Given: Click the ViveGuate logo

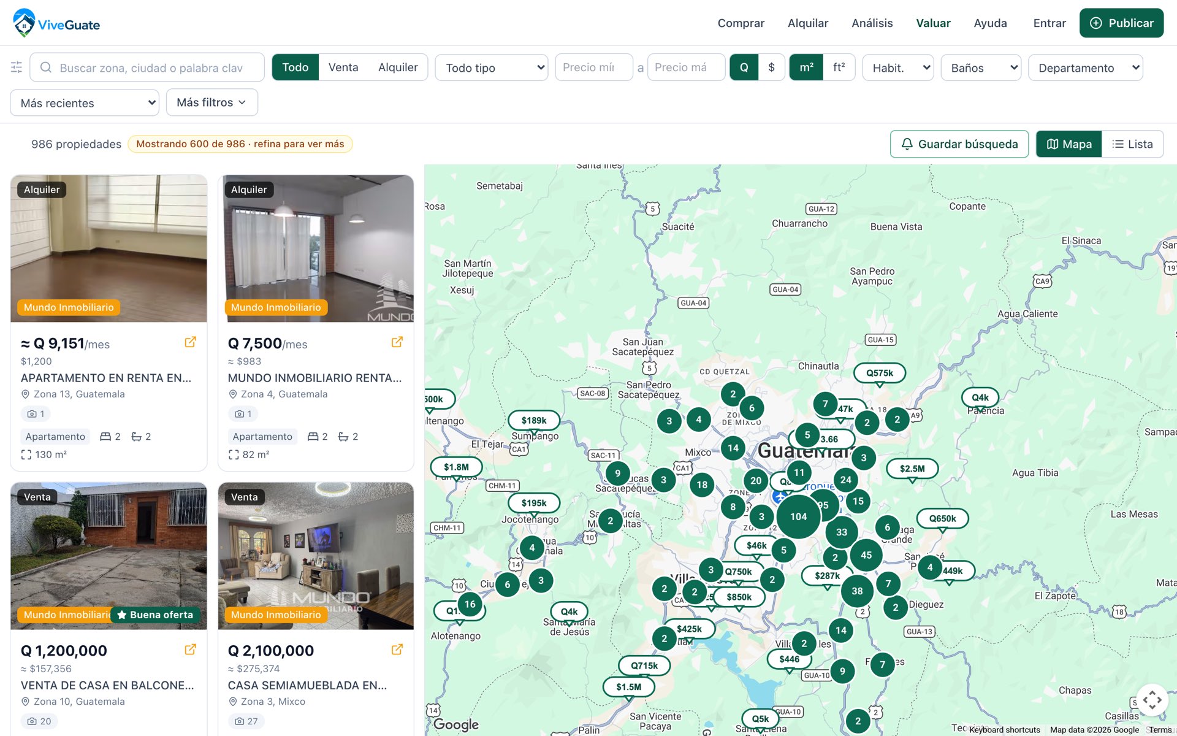Looking at the screenshot, I should [56, 23].
